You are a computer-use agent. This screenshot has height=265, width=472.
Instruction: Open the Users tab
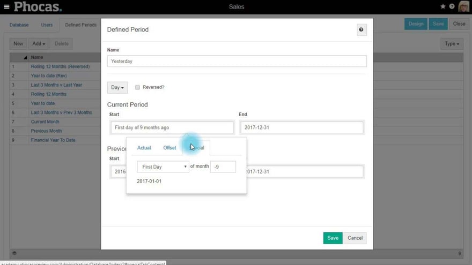[47, 25]
